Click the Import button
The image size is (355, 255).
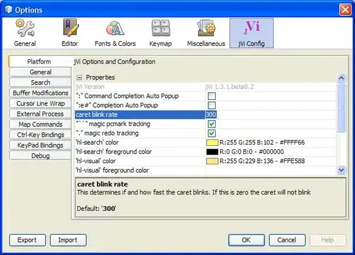point(68,240)
